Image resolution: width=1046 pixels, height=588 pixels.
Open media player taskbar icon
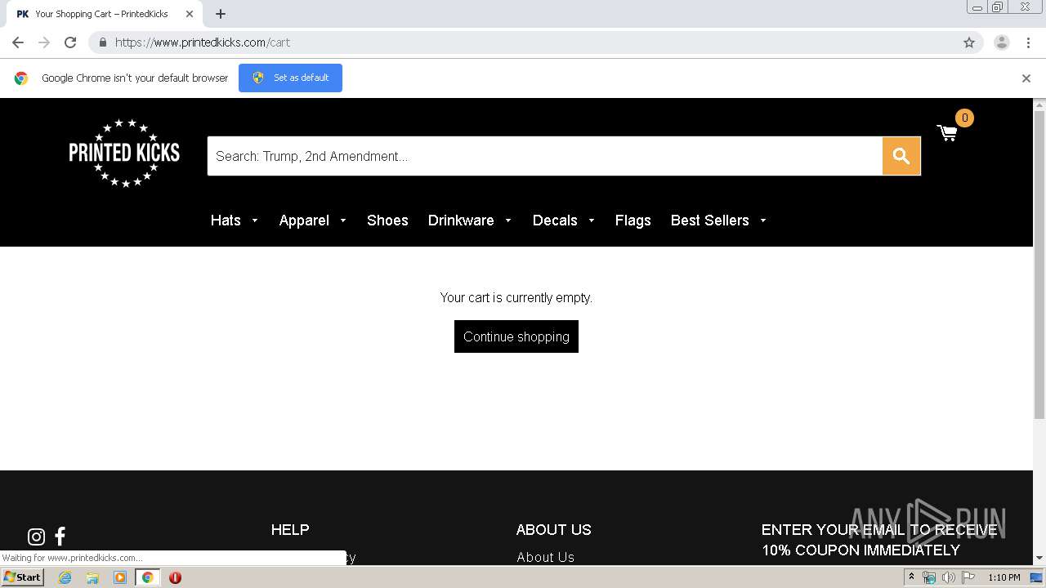coord(120,577)
